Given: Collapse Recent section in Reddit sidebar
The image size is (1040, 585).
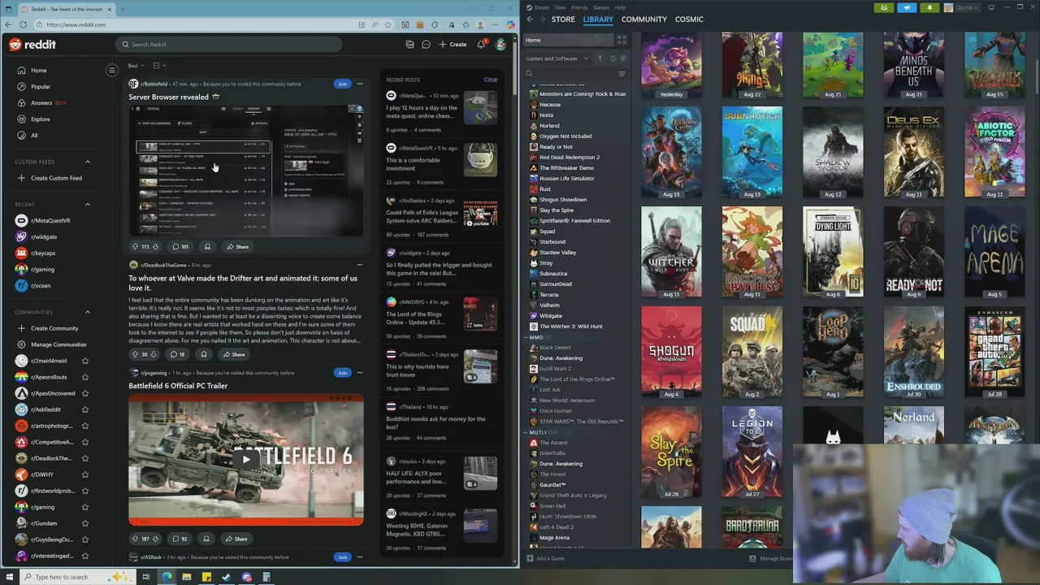Looking at the screenshot, I should coord(88,205).
